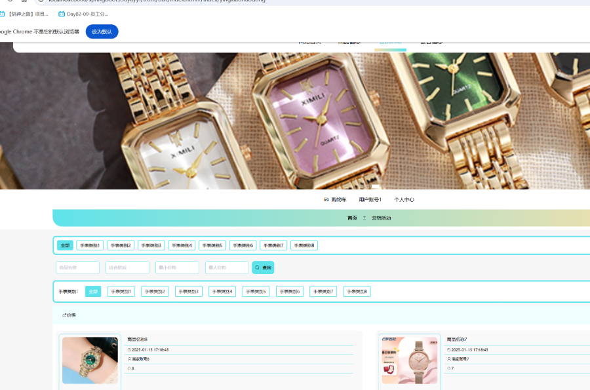The height and width of the screenshot is (390, 590).
Task: Select 手表类别3 in the top category row
Action: [x=151, y=245]
